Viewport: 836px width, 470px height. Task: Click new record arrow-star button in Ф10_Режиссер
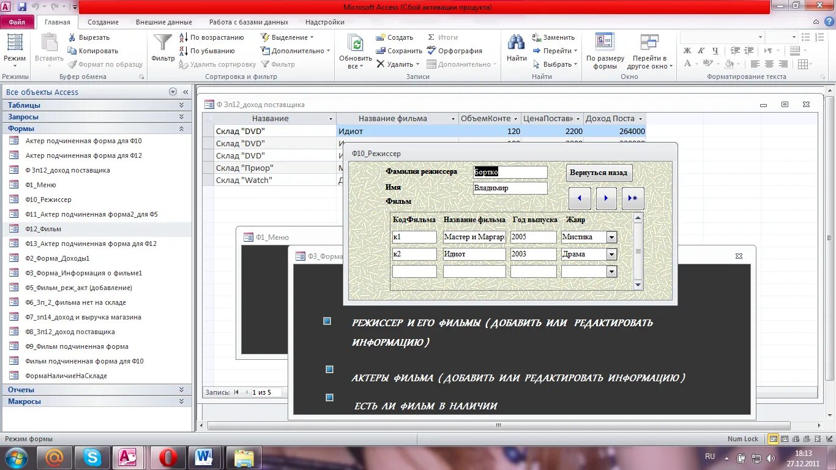coord(633,198)
